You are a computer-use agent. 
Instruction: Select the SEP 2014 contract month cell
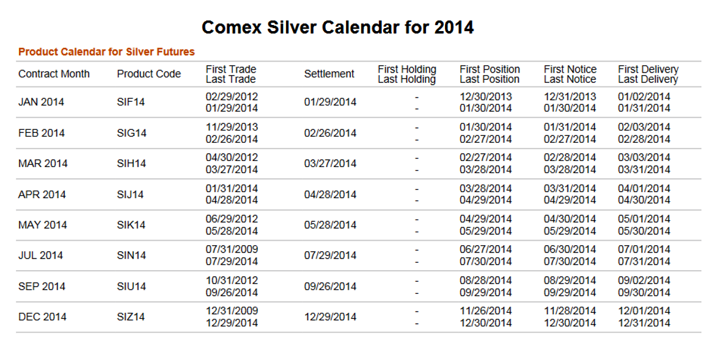(42, 287)
